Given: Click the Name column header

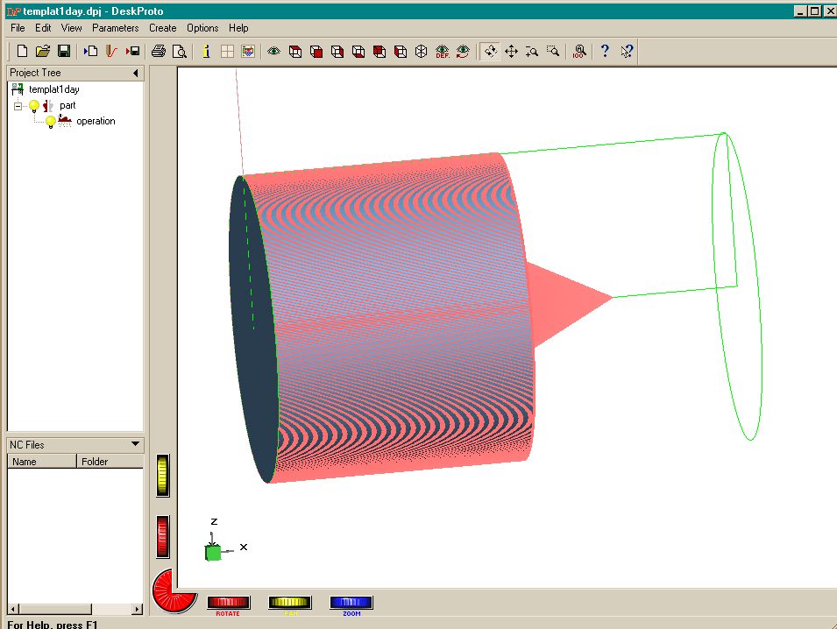Looking at the screenshot, I should coord(41,462).
